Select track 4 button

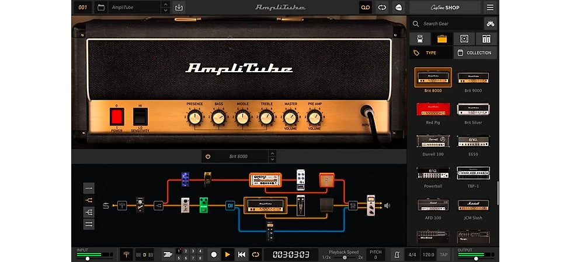coord(200,251)
